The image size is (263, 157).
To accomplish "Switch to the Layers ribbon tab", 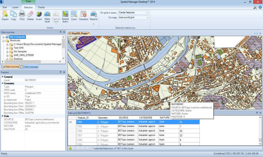I will [x=15, y=7].
